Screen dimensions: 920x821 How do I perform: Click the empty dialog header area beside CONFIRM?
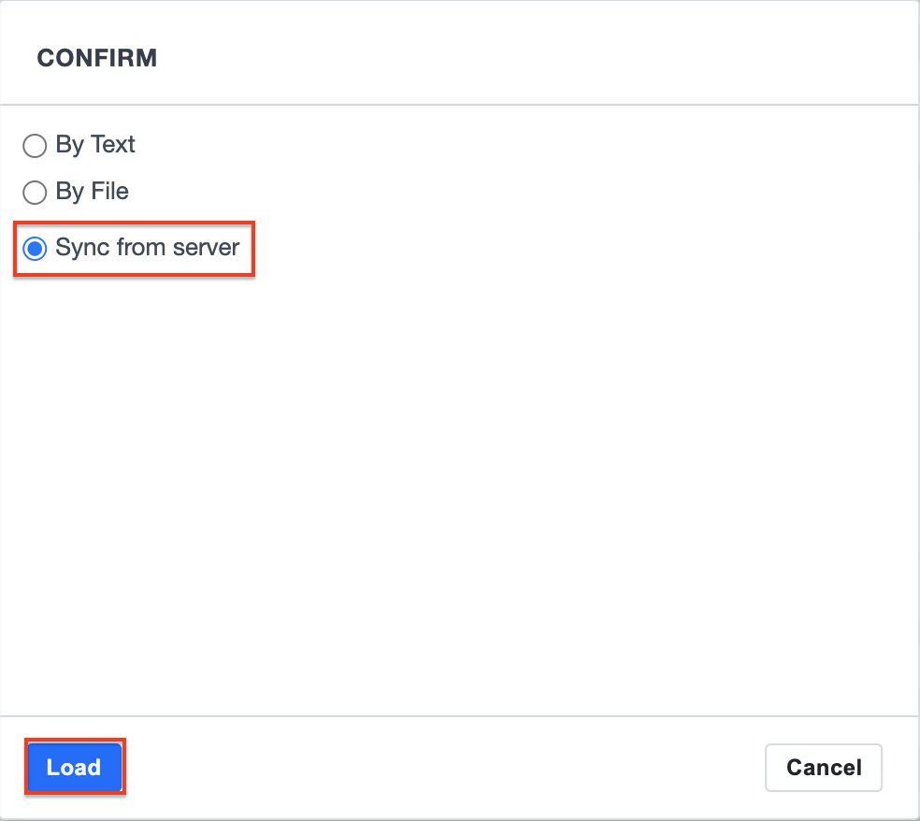tap(528, 58)
